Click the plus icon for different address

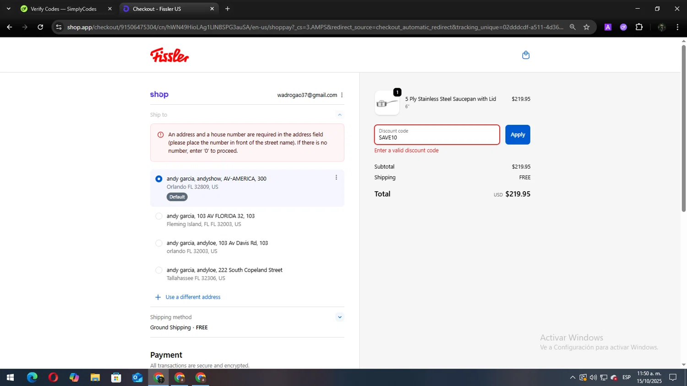coord(158,297)
